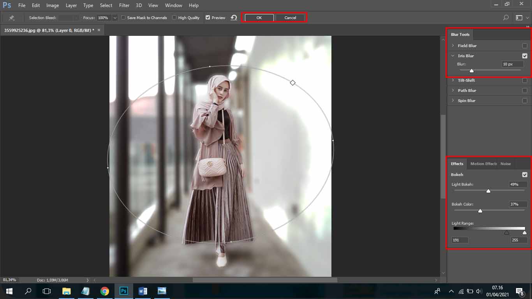The width and height of the screenshot is (532, 299).
Task: Open the Select menu
Action: [x=106, y=5]
